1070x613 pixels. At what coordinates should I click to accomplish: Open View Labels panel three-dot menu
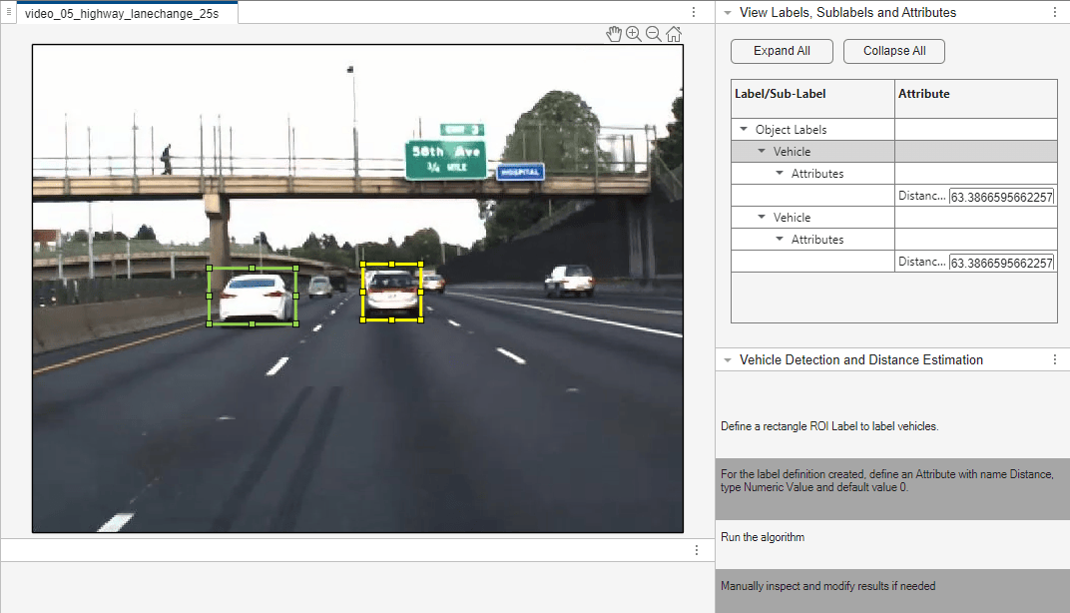tap(1055, 12)
